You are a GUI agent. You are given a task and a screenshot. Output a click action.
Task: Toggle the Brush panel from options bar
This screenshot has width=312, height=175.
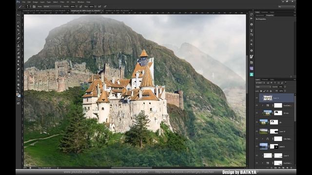[x=34, y=6]
